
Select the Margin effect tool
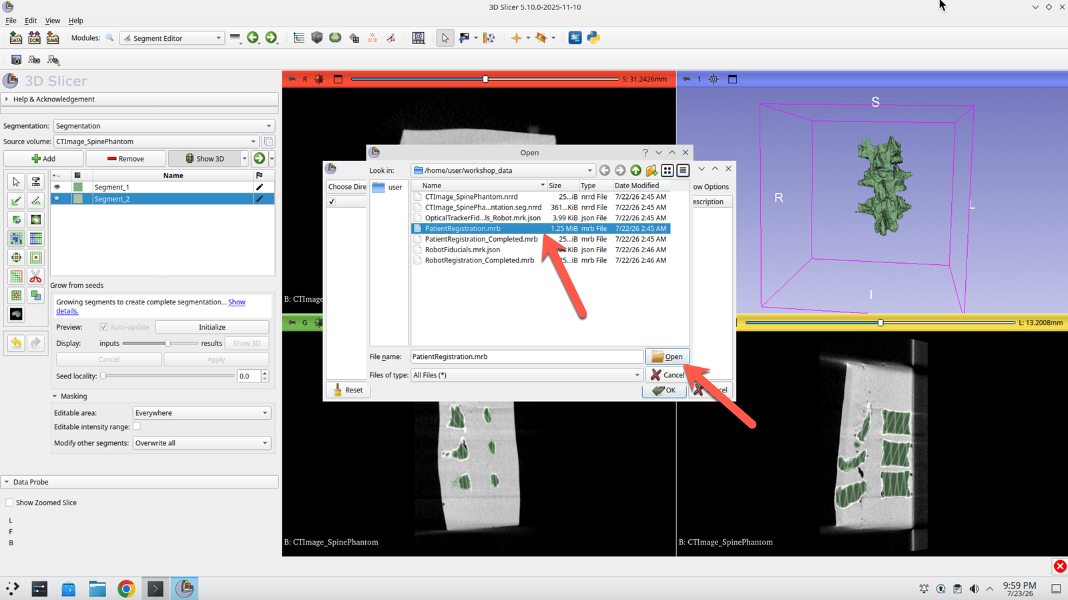[x=16, y=257]
